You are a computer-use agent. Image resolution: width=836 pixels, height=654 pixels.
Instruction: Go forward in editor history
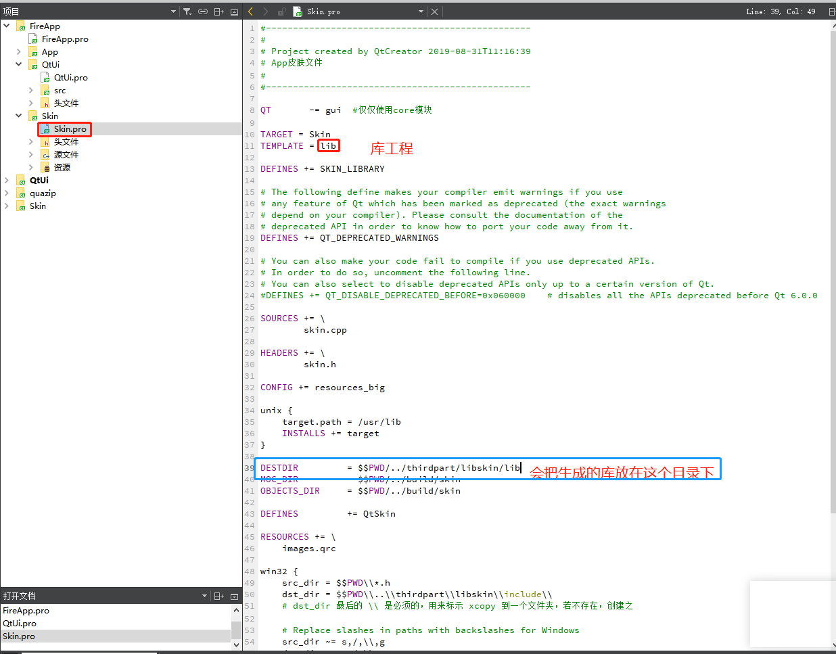point(266,11)
